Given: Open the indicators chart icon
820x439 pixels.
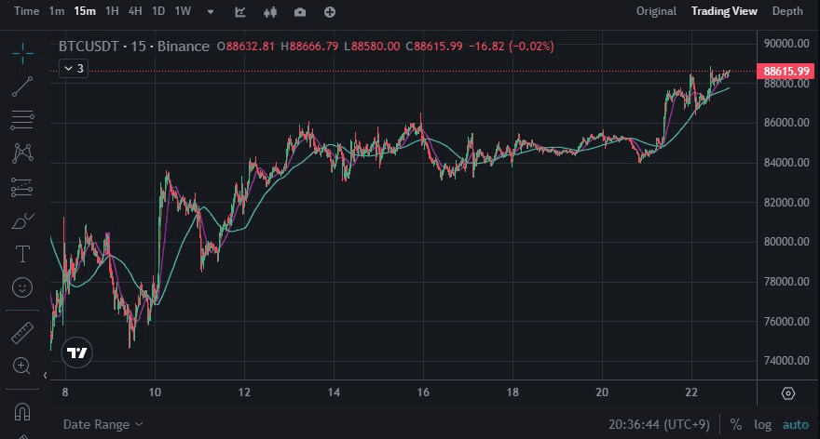Looking at the screenshot, I should (x=240, y=12).
